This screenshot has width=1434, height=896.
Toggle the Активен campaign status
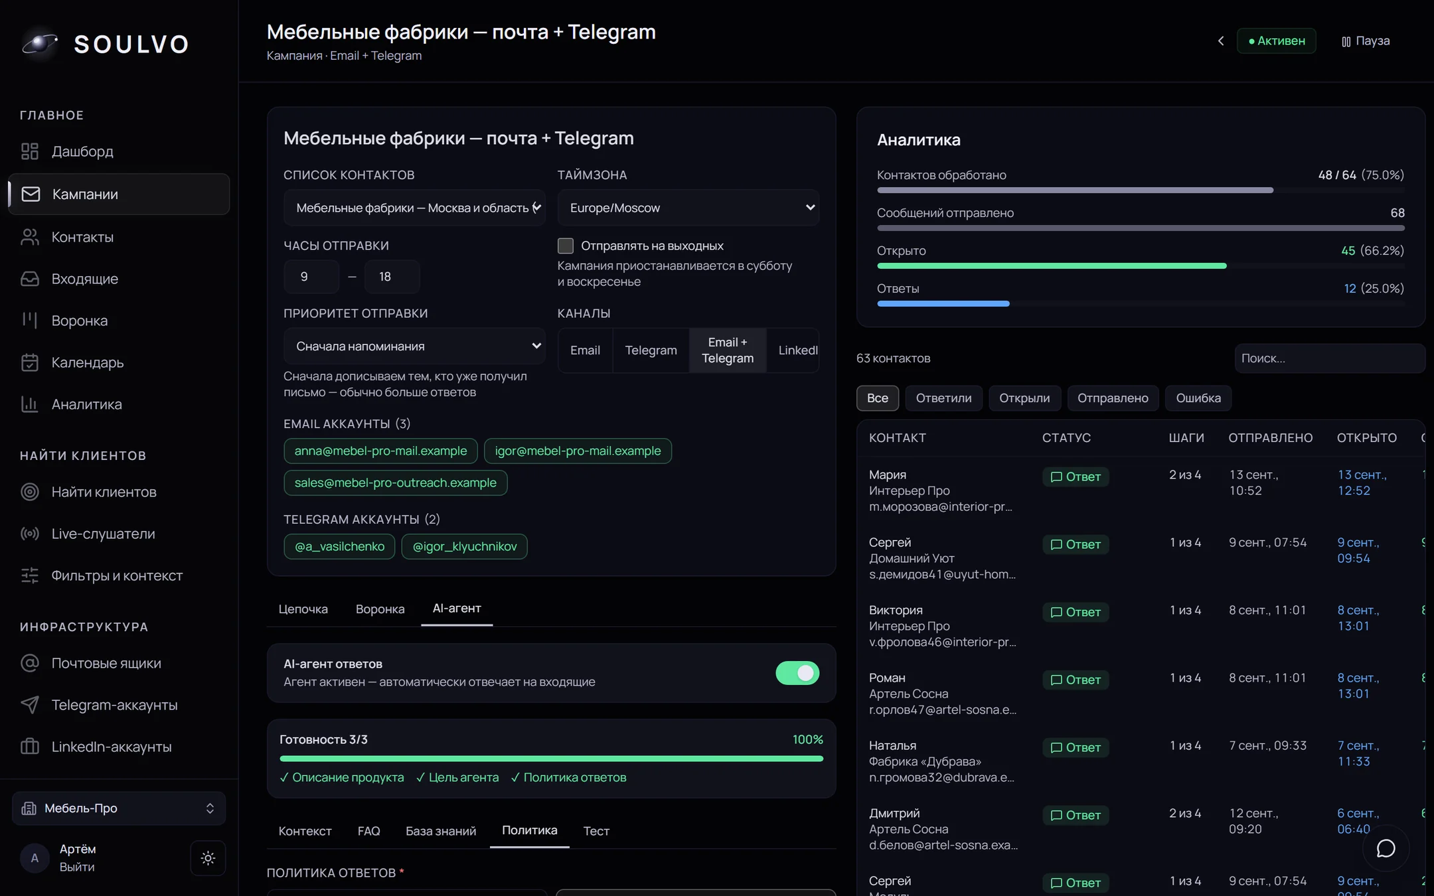pos(1277,41)
